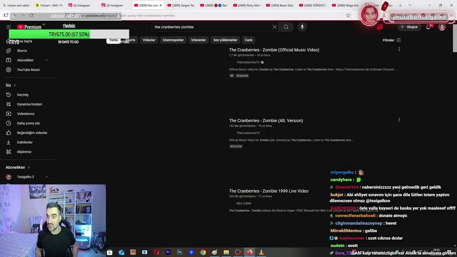
Task: Clear the search query with the X
Action: coord(275,27)
